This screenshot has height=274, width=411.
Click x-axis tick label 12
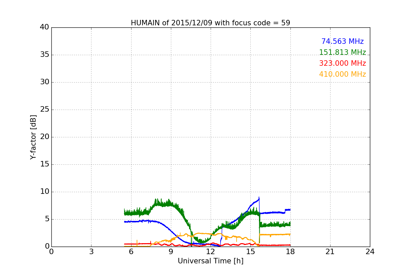click(211, 252)
